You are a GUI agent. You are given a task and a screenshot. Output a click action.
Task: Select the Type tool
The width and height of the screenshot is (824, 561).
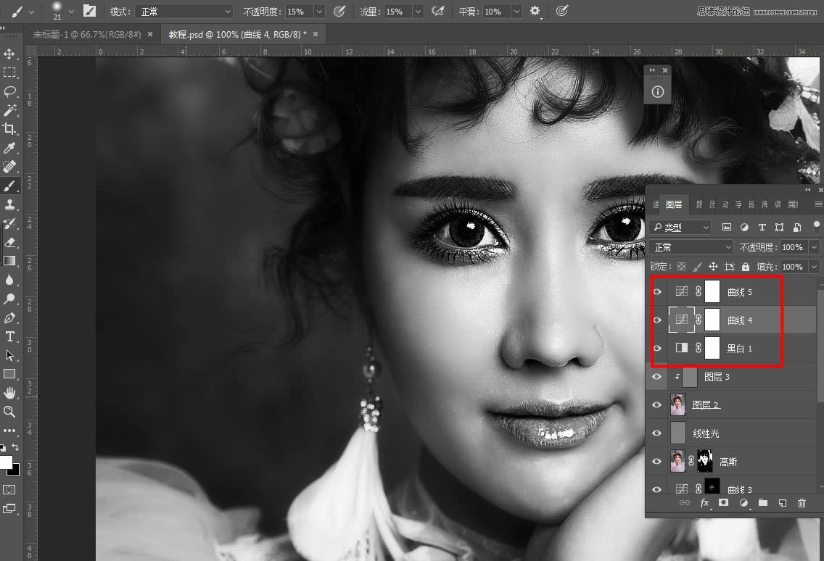pyautogui.click(x=9, y=336)
